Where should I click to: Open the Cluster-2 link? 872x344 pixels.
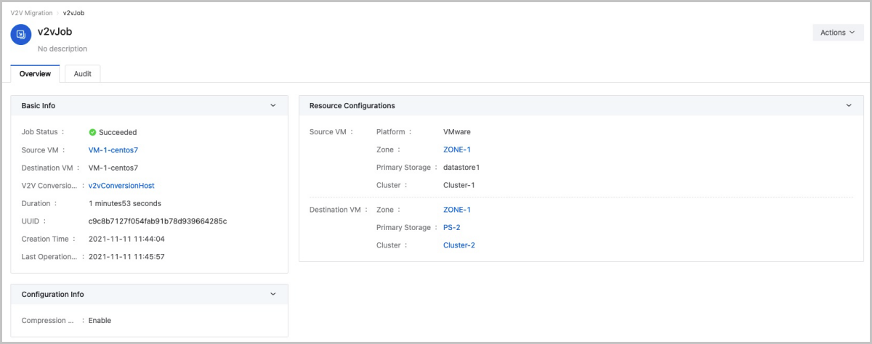pyautogui.click(x=459, y=245)
